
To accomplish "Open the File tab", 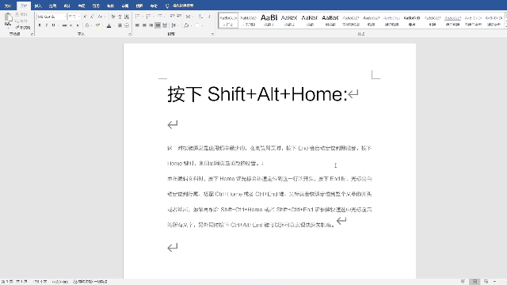I will [8, 6].
